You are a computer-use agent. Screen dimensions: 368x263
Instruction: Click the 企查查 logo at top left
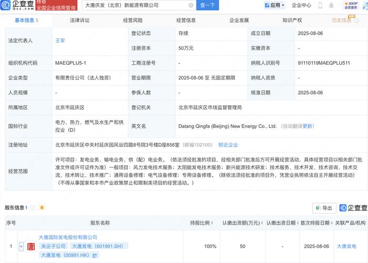click(17, 5)
